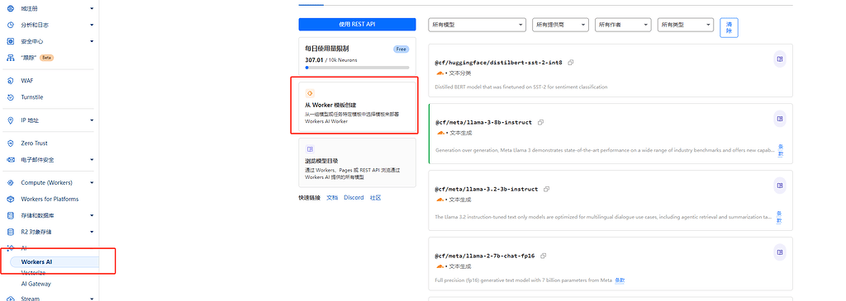Screen dimensions: 846x301
Task: Expand the IP 地址 sidebar arrow
Action: pos(93,120)
